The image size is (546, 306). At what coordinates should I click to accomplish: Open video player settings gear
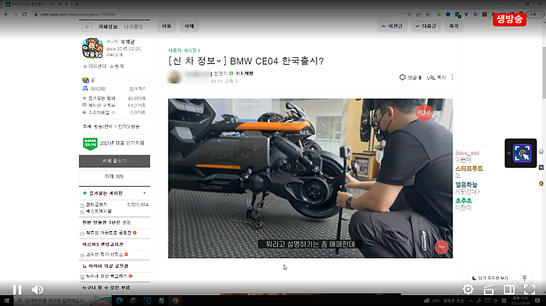tap(468, 290)
